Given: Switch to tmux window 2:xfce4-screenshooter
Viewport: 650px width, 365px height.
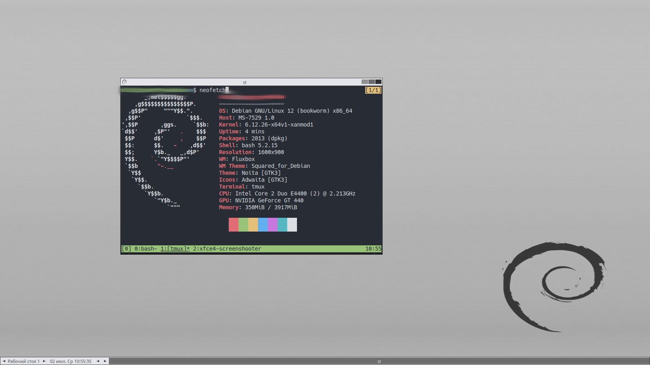Looking at the screenshot, I should pyautogui.click(x=227, y=249).
